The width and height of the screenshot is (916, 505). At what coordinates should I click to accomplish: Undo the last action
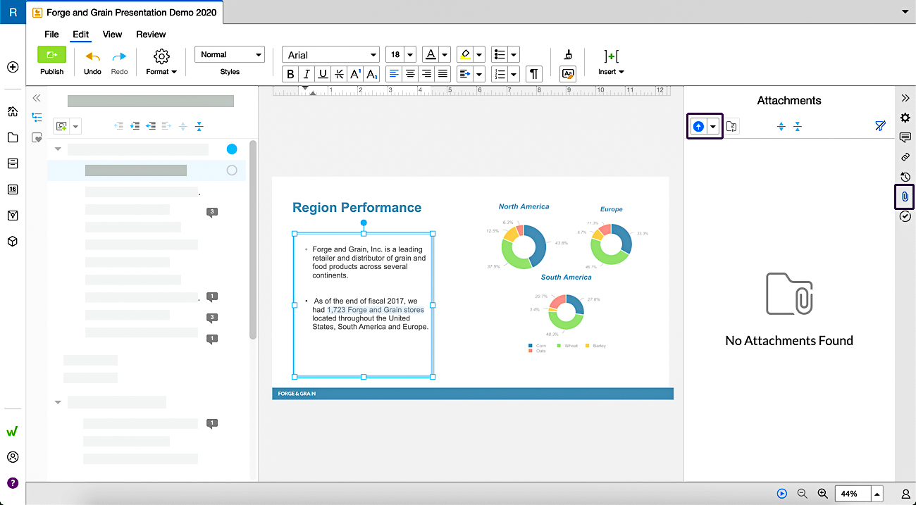[92, 56]
